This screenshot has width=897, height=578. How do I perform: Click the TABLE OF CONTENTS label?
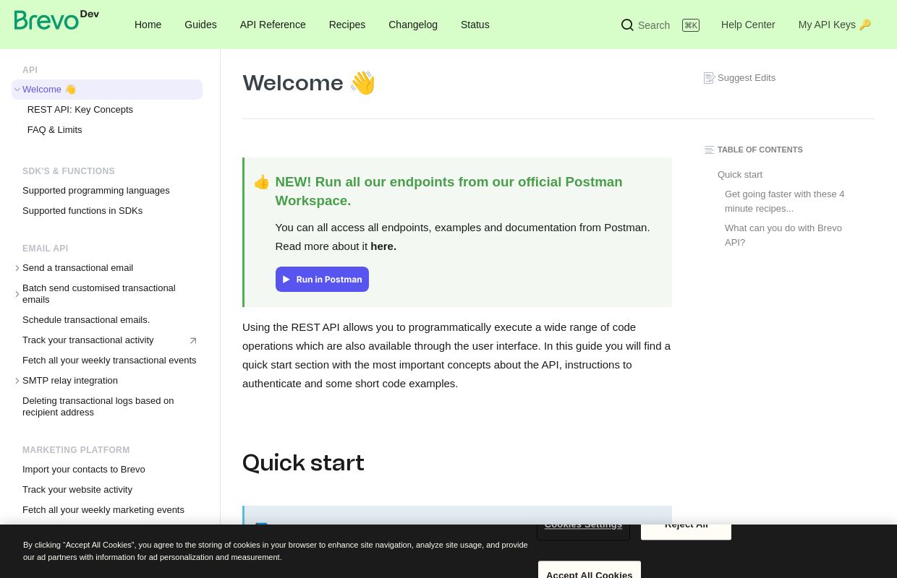click(x=760, y=150)
